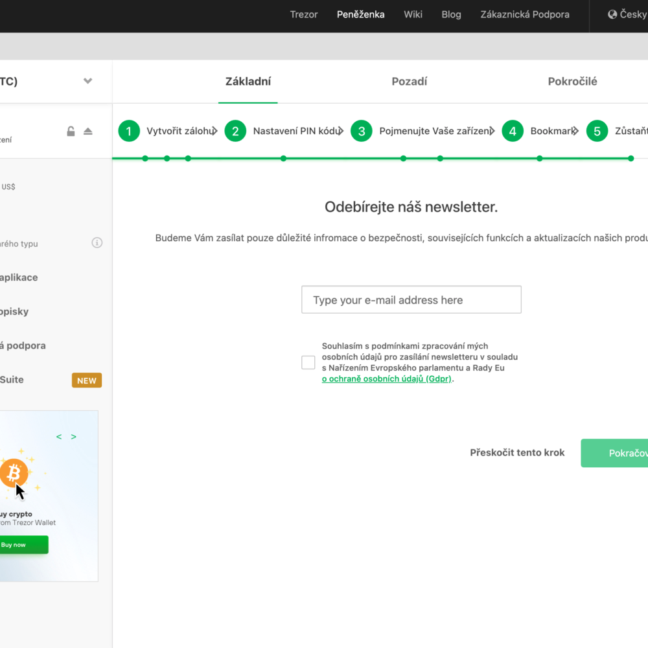Viewport: 648px width, 648px height.
Task: Click step 1 circle Vytvořit zálohu
Action: tap(129, 131)
